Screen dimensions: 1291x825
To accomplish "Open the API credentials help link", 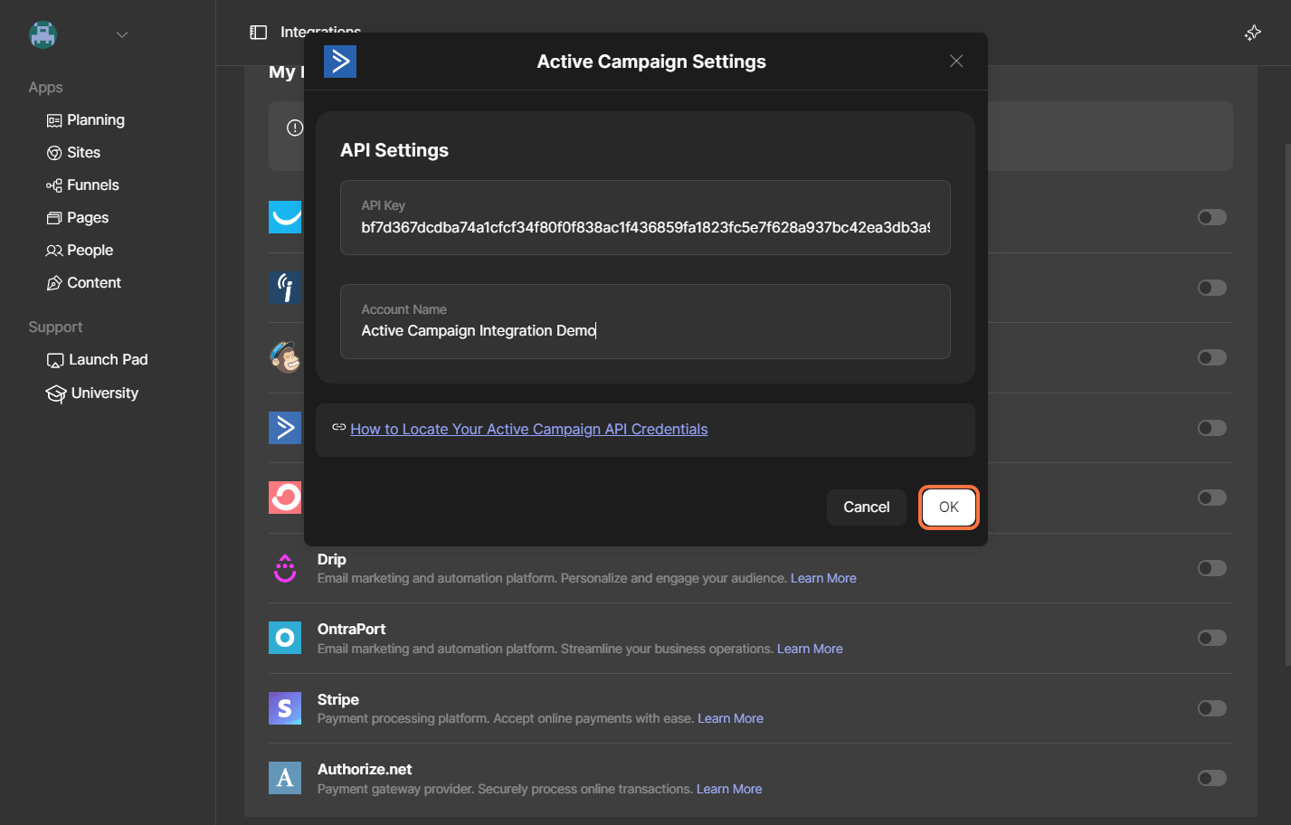I will (x=529, y=429).
